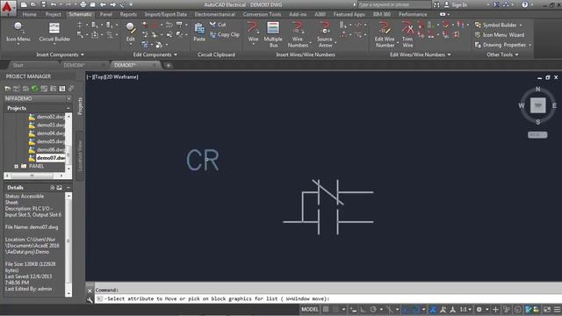Launch Icon Menu Wizard
The image size is (562, 316).
(x=500, y=35)
